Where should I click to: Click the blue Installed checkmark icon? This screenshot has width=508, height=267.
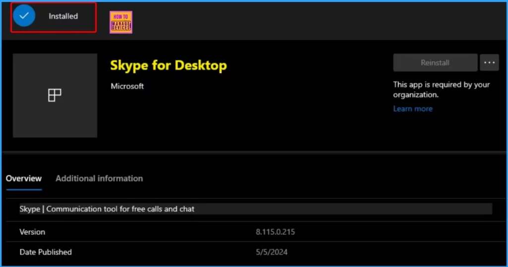pos(24,16)
